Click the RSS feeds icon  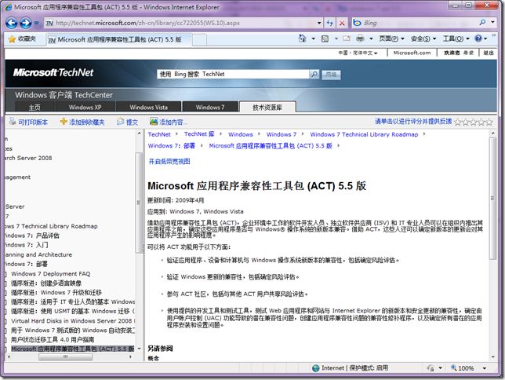coord(325,38)
